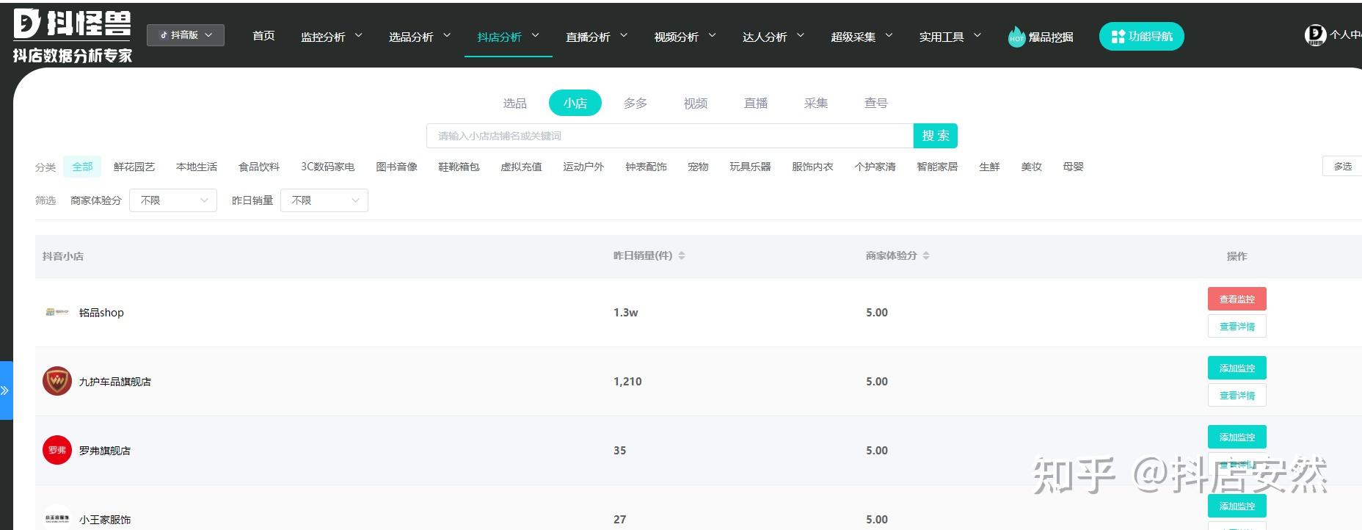This screenshot has width=1362, height=530.
Task: Click the 搜索 button
Action: (x=936, y=136)
